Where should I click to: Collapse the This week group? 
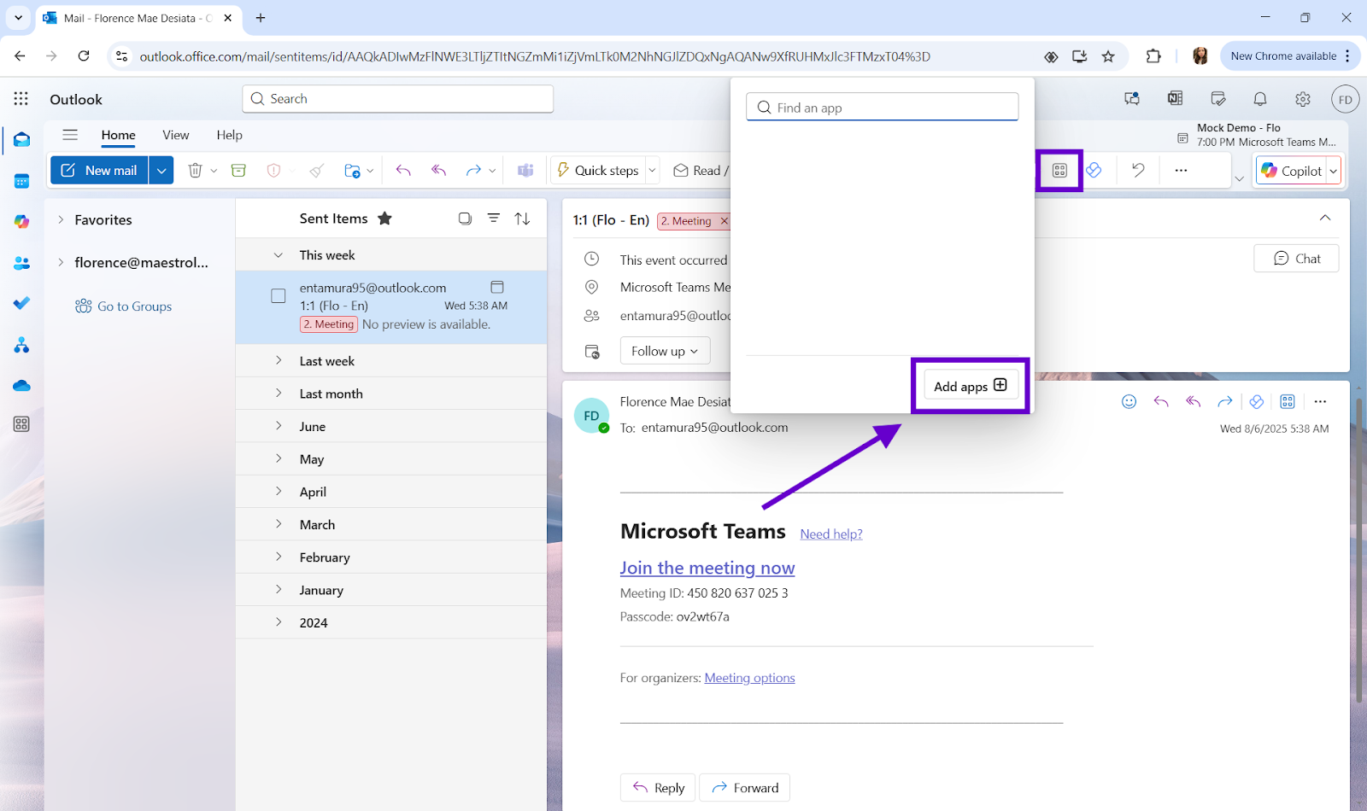278,255
